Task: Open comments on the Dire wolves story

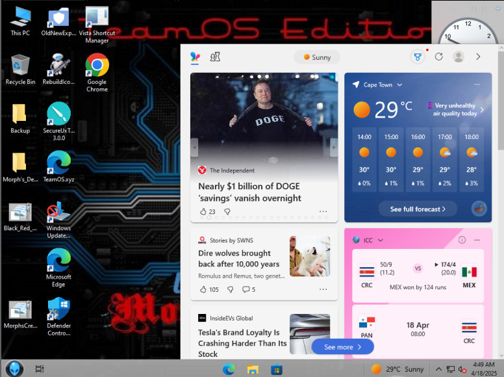Action: tap(249, 289)
